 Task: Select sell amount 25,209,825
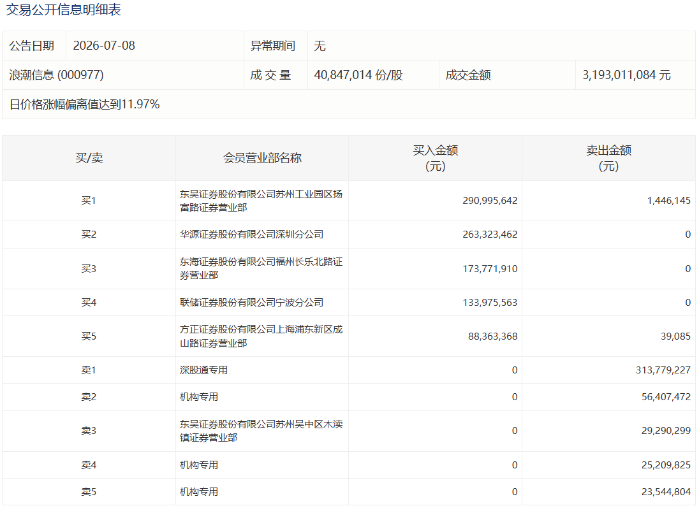(666, 465)
